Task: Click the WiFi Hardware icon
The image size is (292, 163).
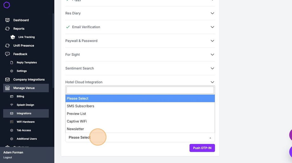Action: coord(12,122)
